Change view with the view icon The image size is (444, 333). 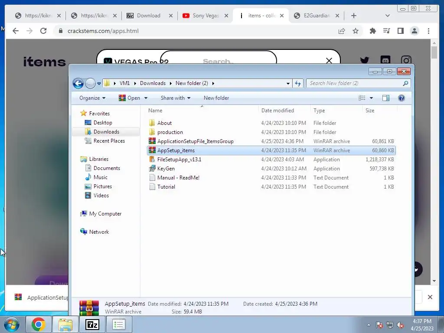tap(362, 98)
